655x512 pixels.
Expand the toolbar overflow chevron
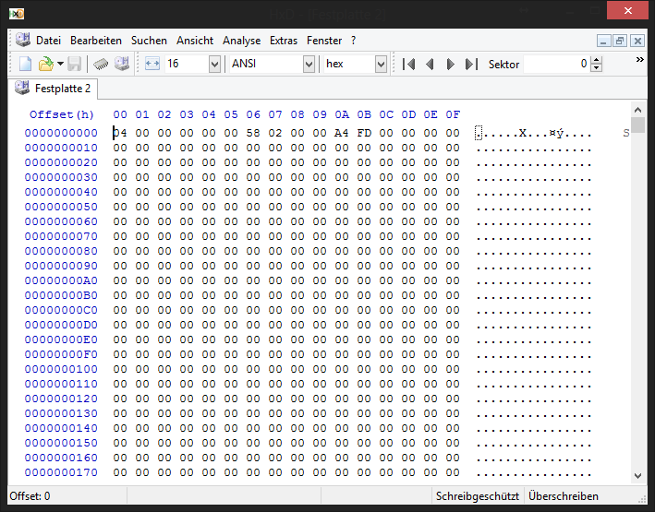(639, 60)
